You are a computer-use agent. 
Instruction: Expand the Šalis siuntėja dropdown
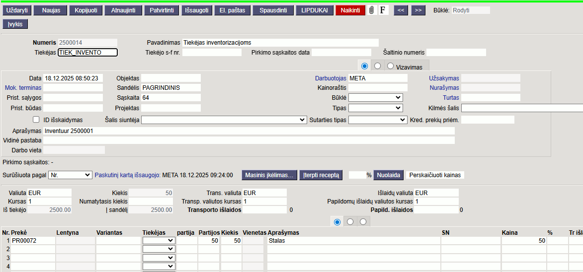point(224,120)
